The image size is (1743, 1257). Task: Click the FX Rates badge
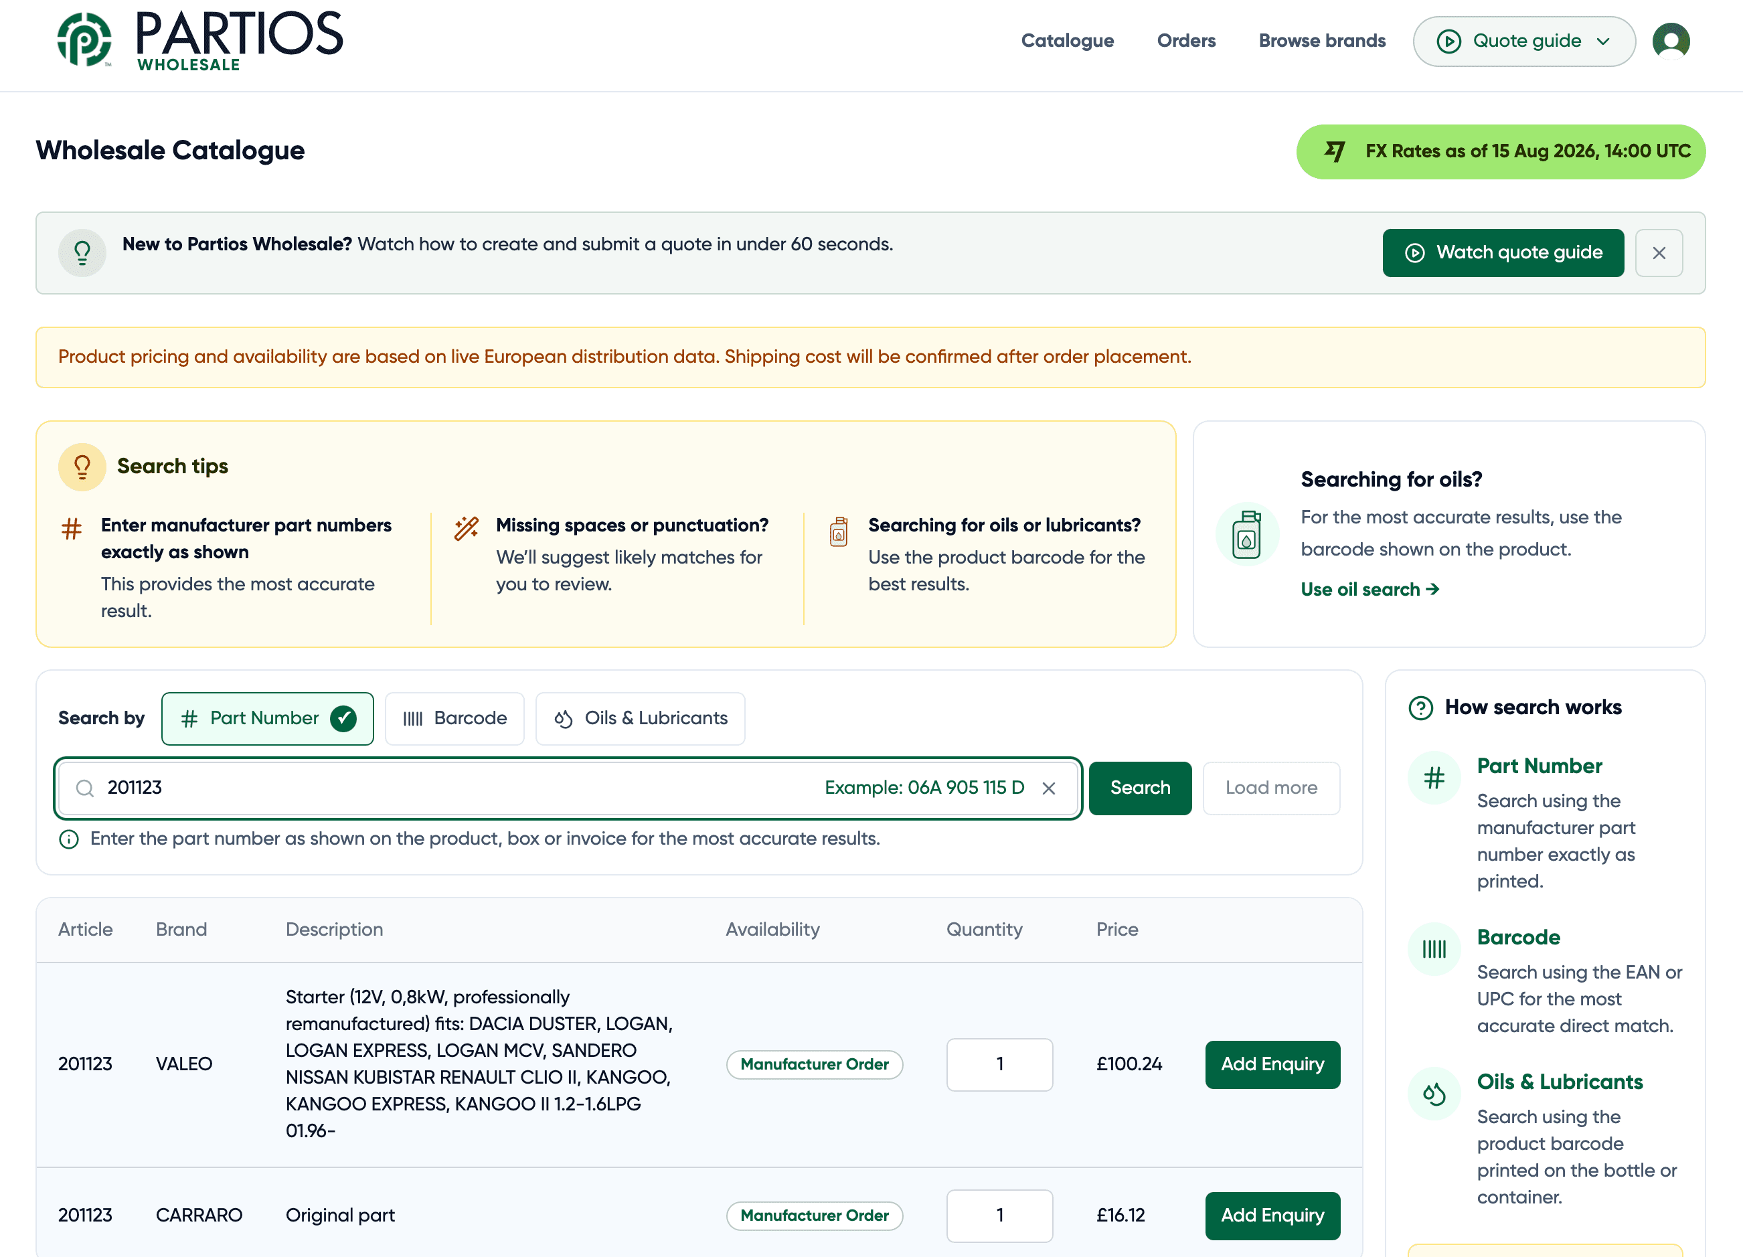point(1500,151)
